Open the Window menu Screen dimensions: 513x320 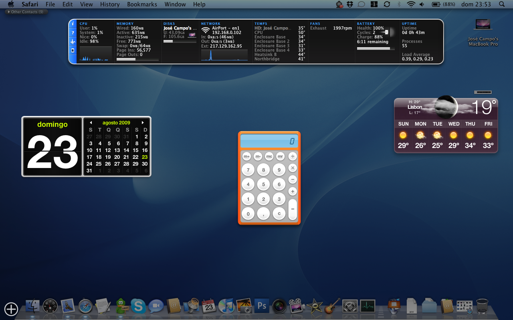[x=175, y=4]
